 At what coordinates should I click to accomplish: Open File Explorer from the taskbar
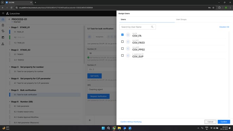tap(119, 128)
